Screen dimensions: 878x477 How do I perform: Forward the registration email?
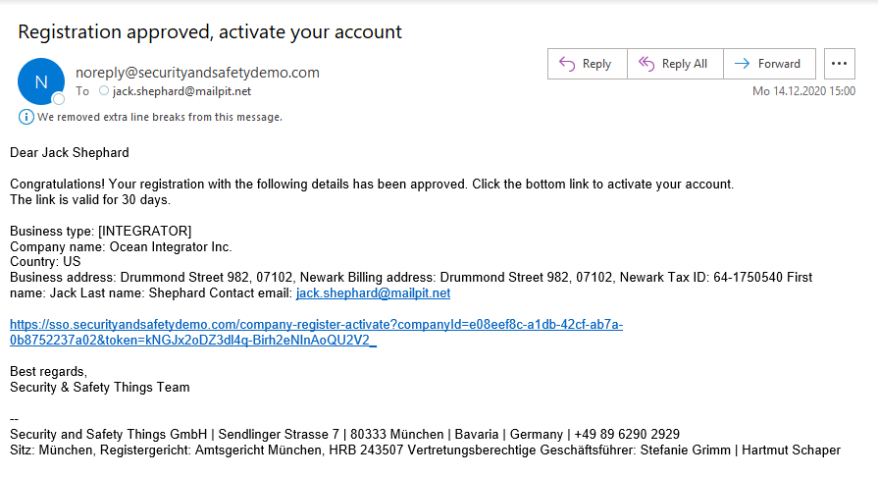[x=769, y=64]
